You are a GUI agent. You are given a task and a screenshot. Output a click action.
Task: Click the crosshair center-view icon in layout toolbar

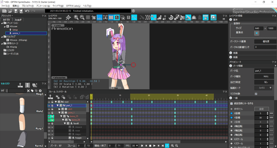pyautogui.click(x=68, y=17)
